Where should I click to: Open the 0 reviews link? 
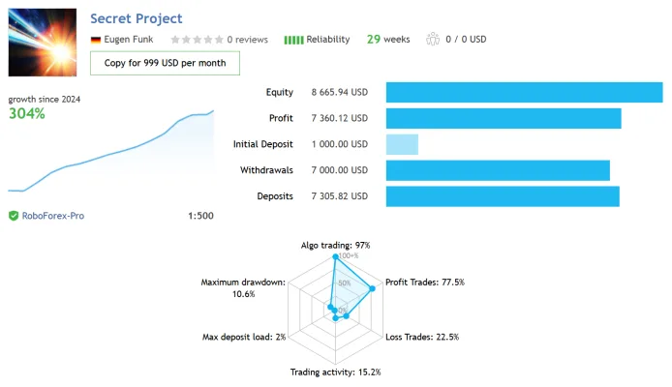tap(247, 40)
